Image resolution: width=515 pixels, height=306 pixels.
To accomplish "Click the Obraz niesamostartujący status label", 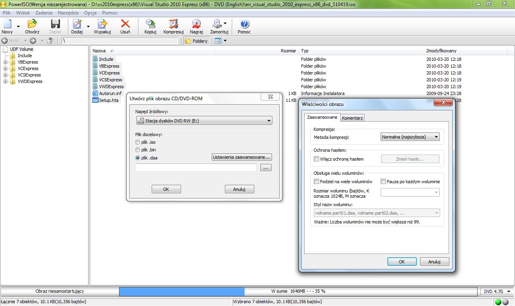I will [x=60, y=291].
